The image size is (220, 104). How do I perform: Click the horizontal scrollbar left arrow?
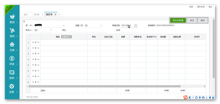coord(27,86)
